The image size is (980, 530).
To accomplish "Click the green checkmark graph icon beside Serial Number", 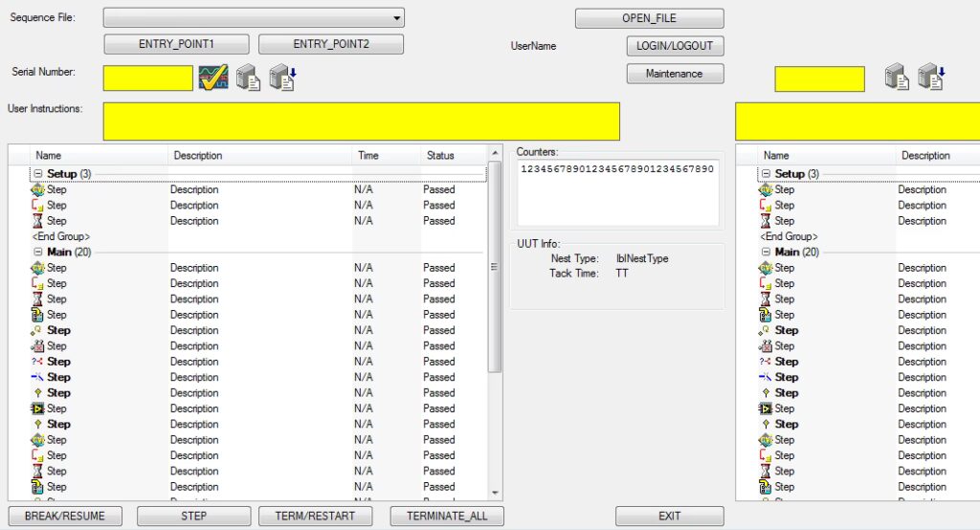I will [x=213, y=77].
